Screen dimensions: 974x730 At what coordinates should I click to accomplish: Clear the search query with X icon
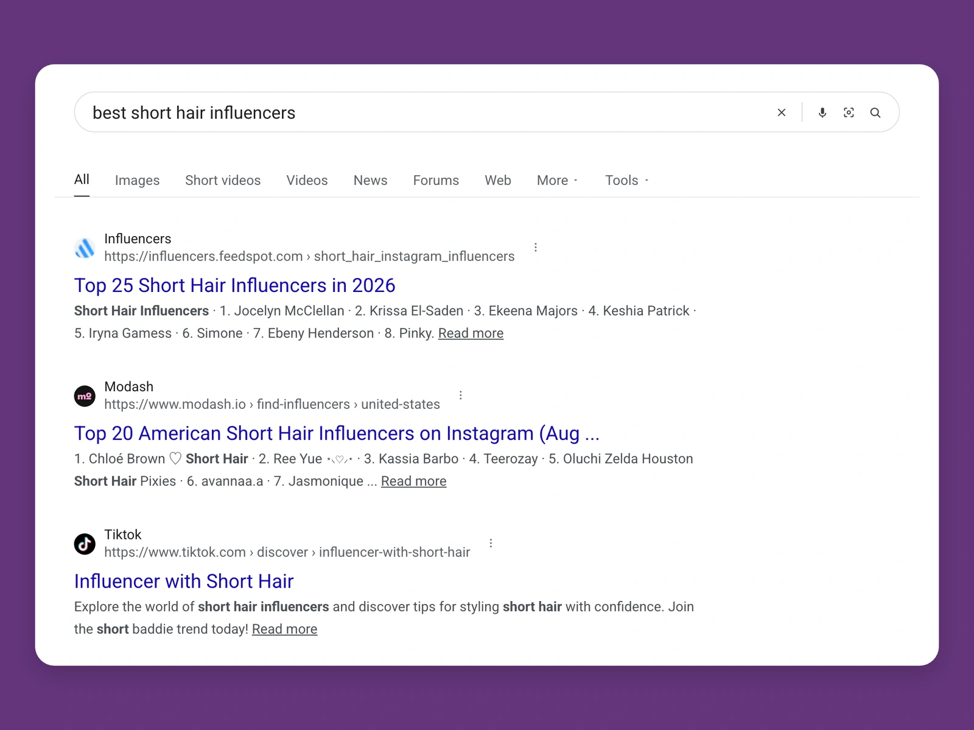(x=782, y=113)
